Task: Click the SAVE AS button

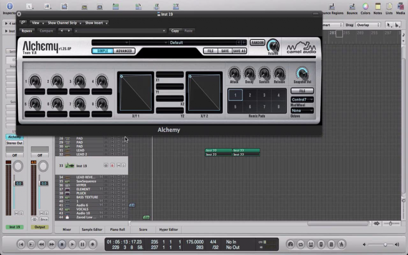Action: point(239,51)
